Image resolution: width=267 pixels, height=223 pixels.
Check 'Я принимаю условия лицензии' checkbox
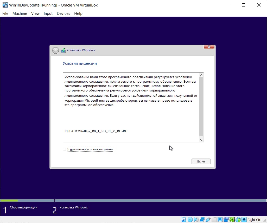pyautogui.click(x=64, y=149)
